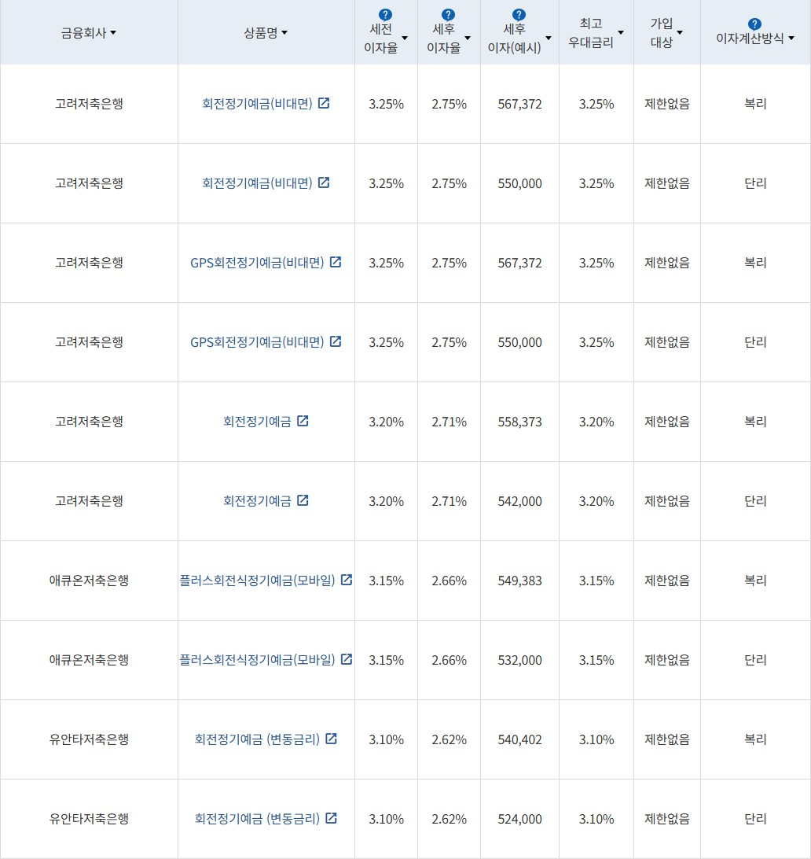
Task: Click external-link icon beside 플러스회전식정기예금(모바일)
Action: [x=346, y=581]
